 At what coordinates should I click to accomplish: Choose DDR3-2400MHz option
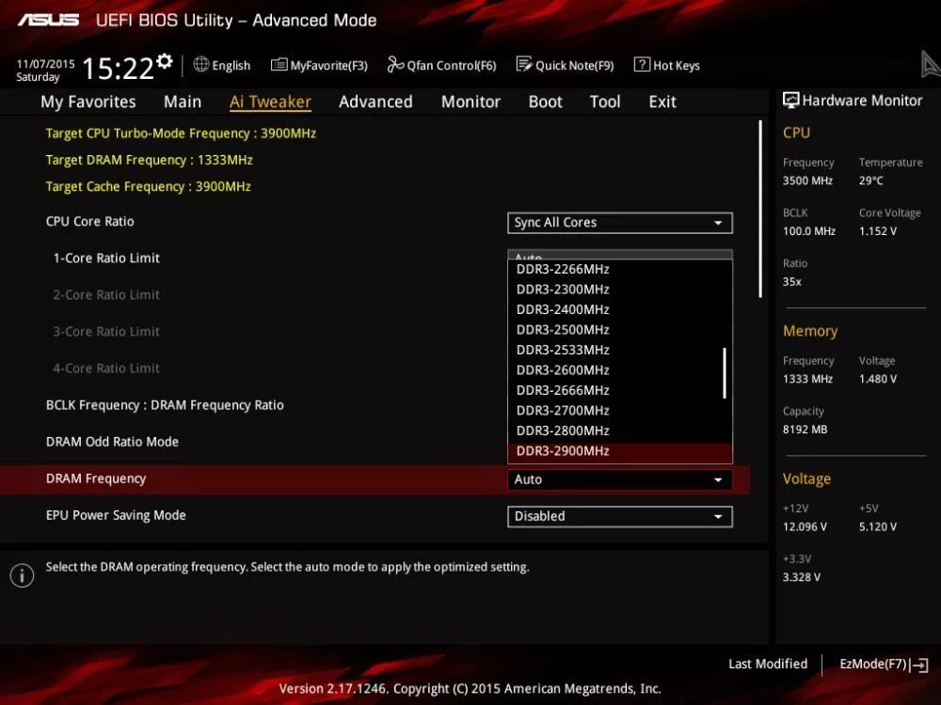click(x=620, y=310)
